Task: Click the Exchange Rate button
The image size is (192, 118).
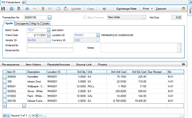Action: [126, 9]
